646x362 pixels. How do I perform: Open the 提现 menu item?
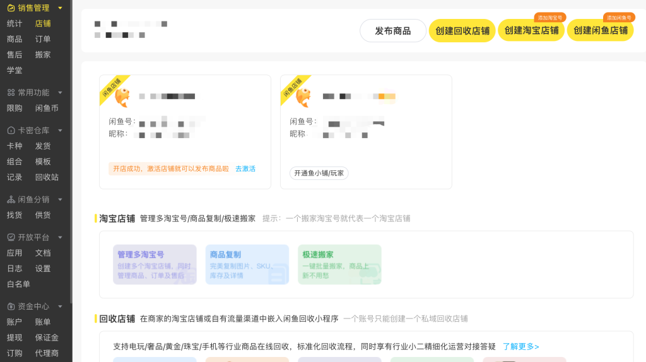tap(15, 338)
